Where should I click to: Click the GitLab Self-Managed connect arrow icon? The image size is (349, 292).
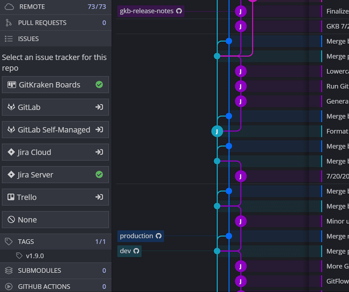(x=99, y=130)
